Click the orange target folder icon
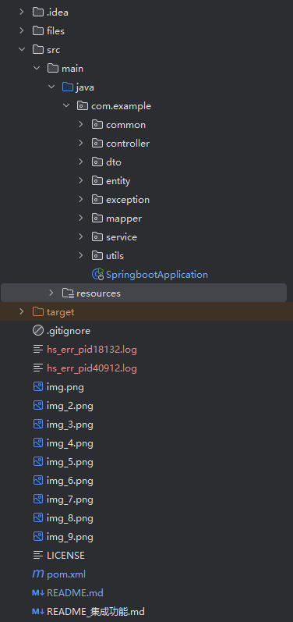Image resolution: width=293 pixels, height=622 pixels. click(38, 312)
